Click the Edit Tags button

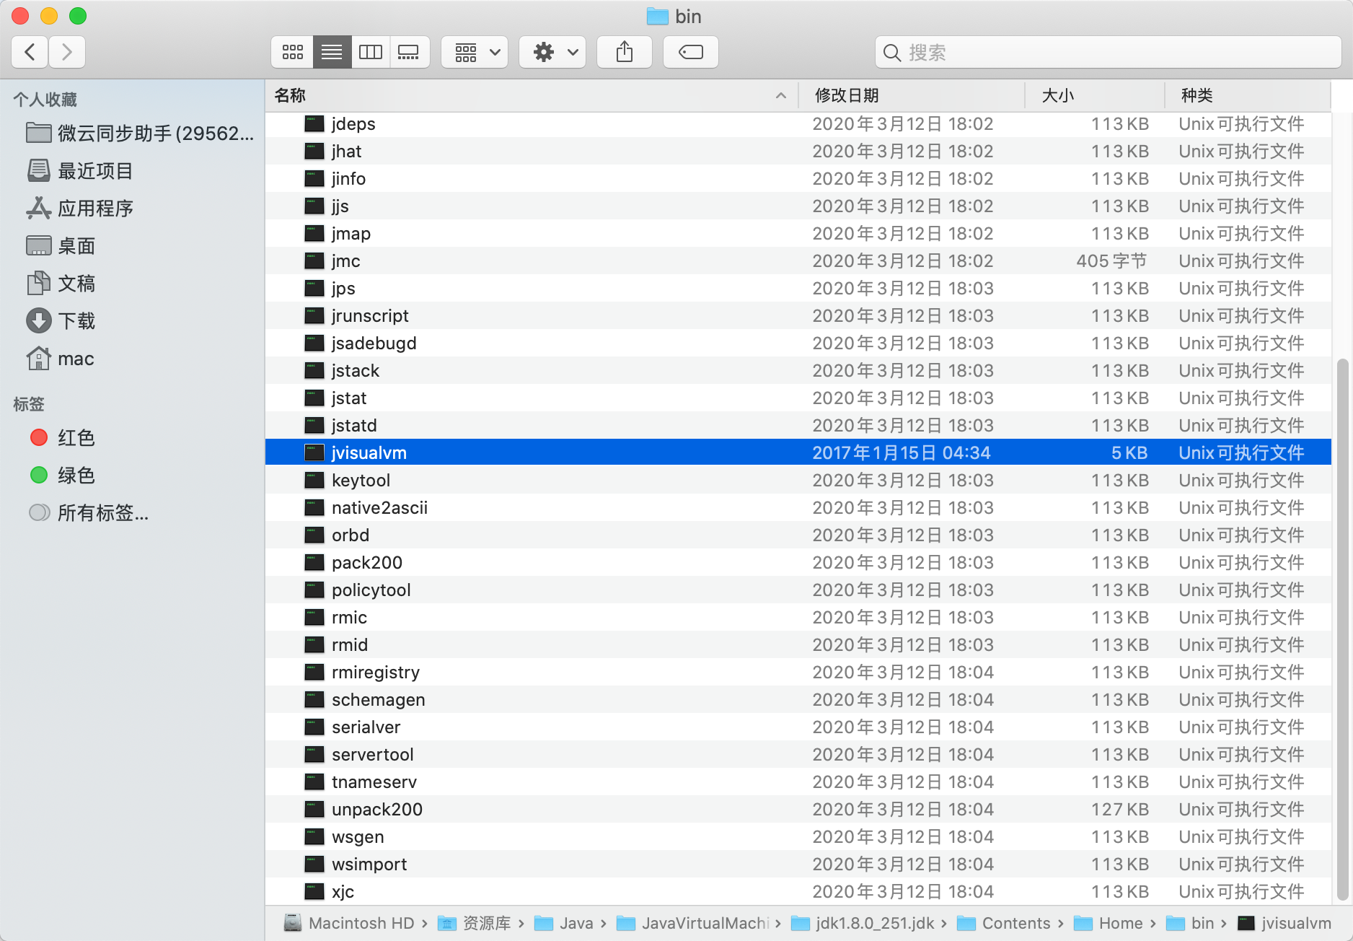click(691, 52)
